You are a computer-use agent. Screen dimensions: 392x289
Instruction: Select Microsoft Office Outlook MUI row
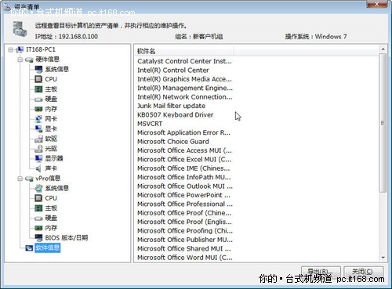(184, 186)
